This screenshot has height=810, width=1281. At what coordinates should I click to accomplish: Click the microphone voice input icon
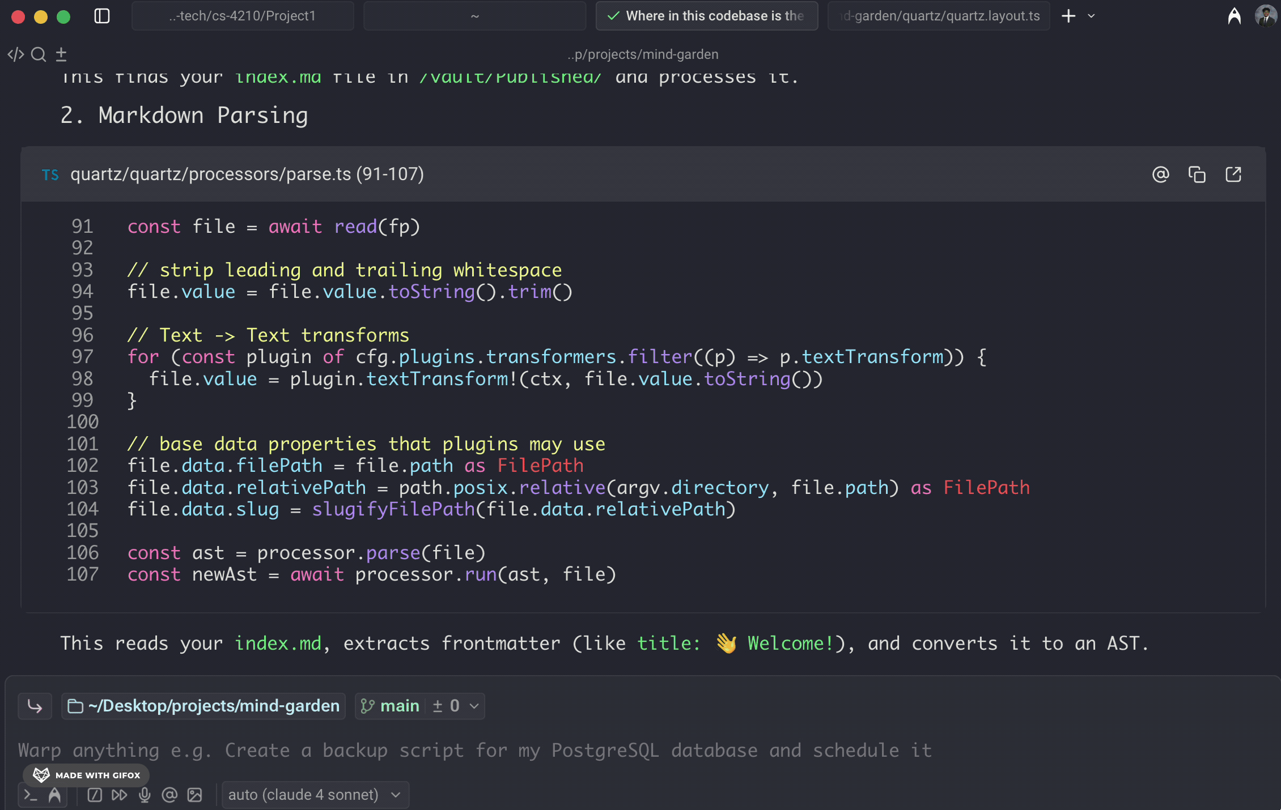pos(145,795)
